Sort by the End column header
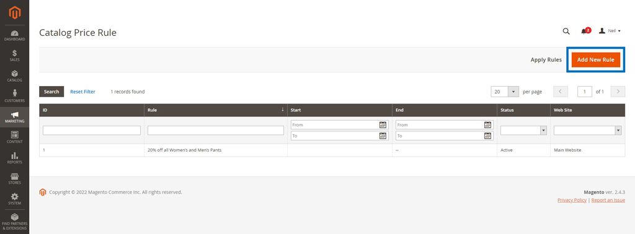The width and height of the screenshot is (635, 234). pos(444,110)
